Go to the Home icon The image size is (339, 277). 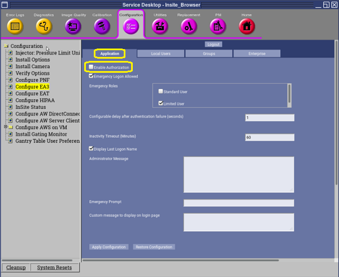(246, 26)
